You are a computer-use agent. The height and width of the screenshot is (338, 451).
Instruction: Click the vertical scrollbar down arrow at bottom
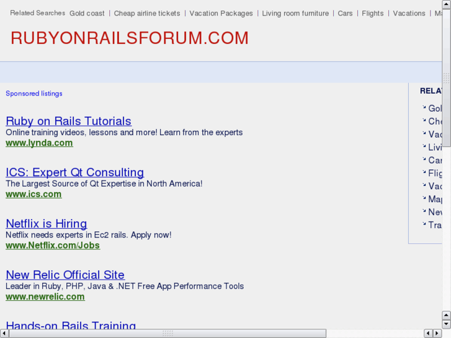[x=446, y=324]
